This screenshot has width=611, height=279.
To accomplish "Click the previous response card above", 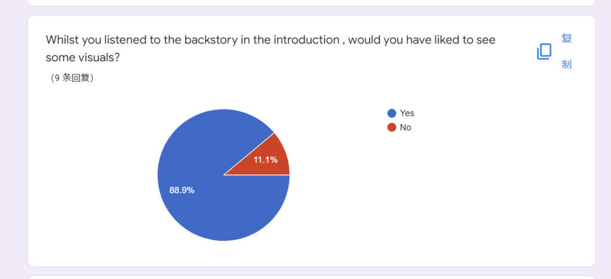I will 311,3.
